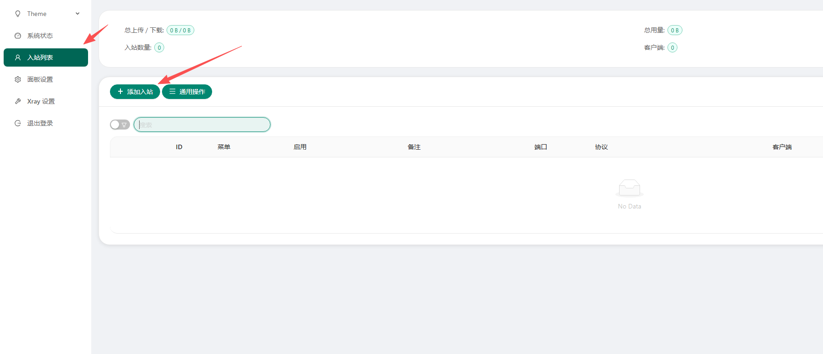This screenshot has height=354, width=823.
Task: Click the 客户端 table column header
Action: point(782,147)
